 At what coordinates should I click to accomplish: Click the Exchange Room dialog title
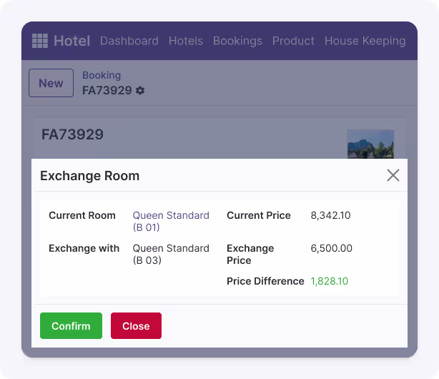point(89,176)
